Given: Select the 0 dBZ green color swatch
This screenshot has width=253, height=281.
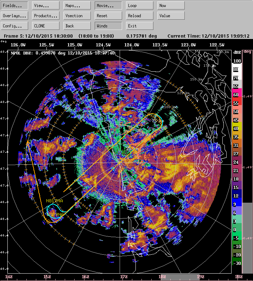Looking at the screenshot, I should pyautogui.click(x=237, y=227).
